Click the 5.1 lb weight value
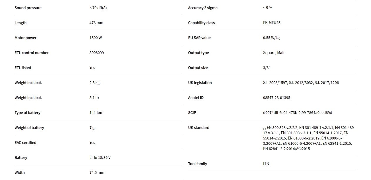Screen dimensions: 371x180 pyautogui.click(x=94, y=98)
